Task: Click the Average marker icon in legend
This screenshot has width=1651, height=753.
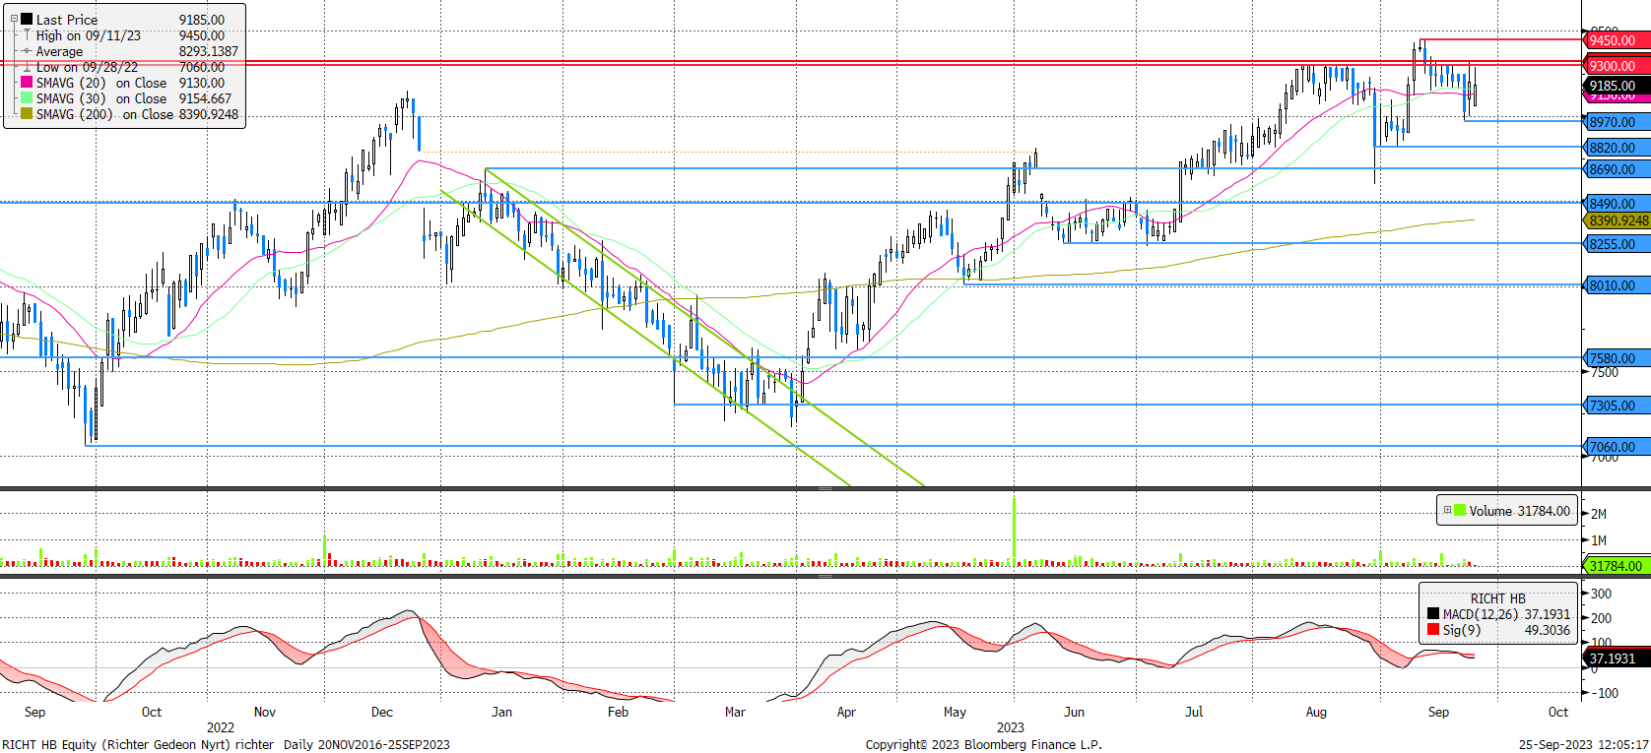Action: tap(27, 51)
